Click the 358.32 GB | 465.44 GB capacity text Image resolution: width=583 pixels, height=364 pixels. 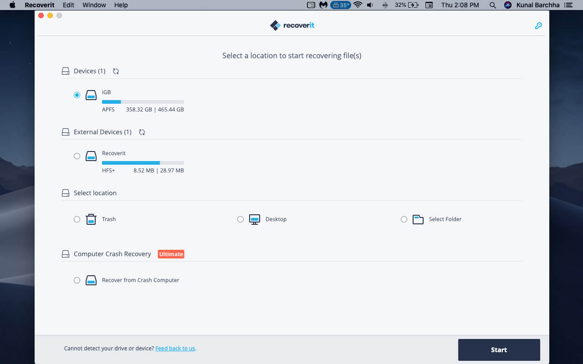click(155, 110)
